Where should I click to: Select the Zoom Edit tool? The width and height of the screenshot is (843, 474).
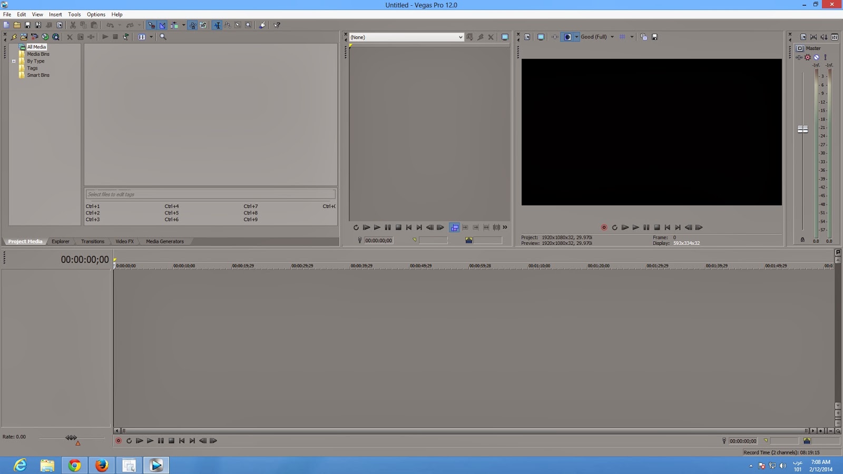pyautogui.click(x=248, y=25)
